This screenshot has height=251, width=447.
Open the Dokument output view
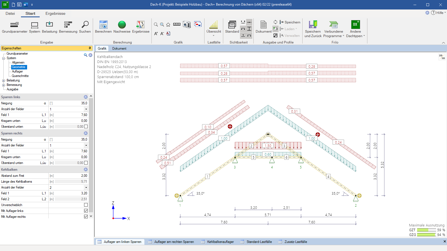(x=263, y=27)
